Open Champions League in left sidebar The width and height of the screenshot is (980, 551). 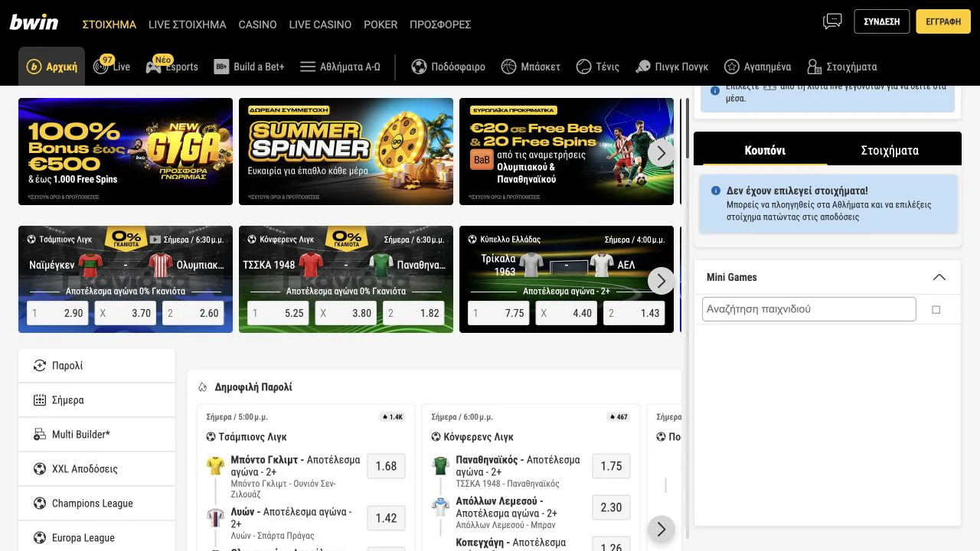tap(96, 504)
